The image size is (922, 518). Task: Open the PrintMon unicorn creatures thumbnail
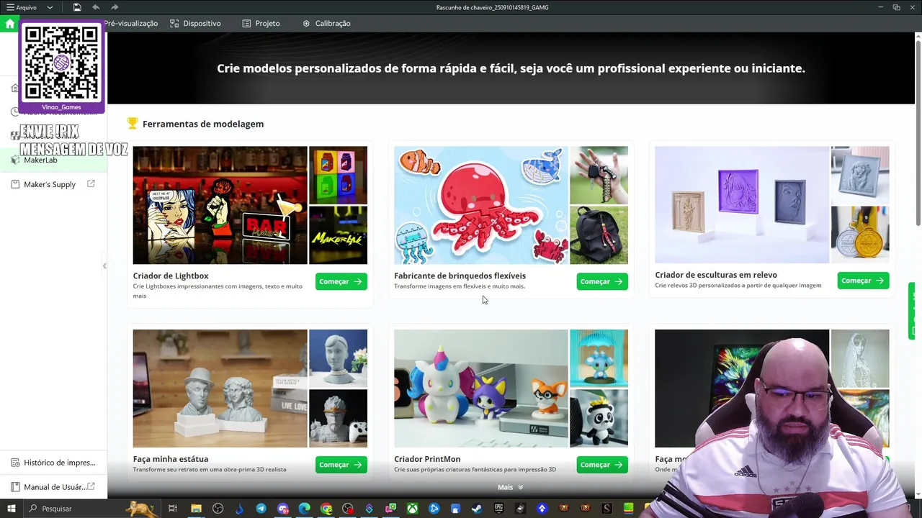point(480,388)
